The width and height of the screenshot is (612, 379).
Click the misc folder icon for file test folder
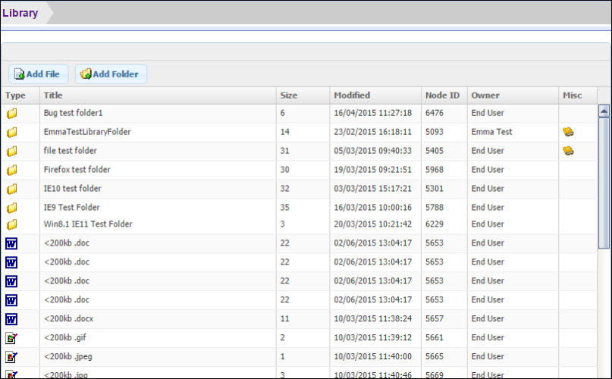pos(568,151)
